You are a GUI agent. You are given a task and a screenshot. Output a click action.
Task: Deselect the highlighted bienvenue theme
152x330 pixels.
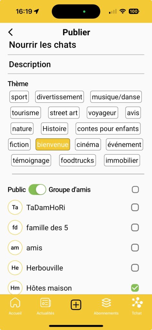click(53, 145)
